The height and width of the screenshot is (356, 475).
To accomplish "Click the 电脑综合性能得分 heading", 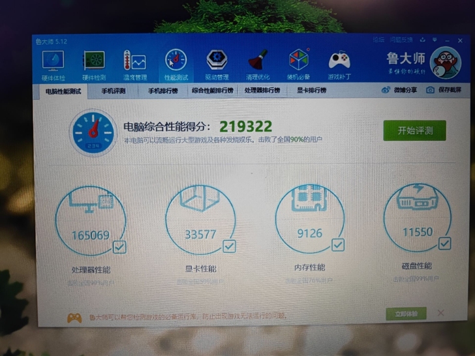I will click(166, 126).
